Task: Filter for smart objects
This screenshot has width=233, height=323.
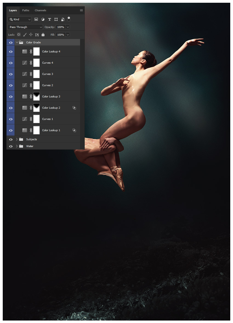Action: point(62,19)
